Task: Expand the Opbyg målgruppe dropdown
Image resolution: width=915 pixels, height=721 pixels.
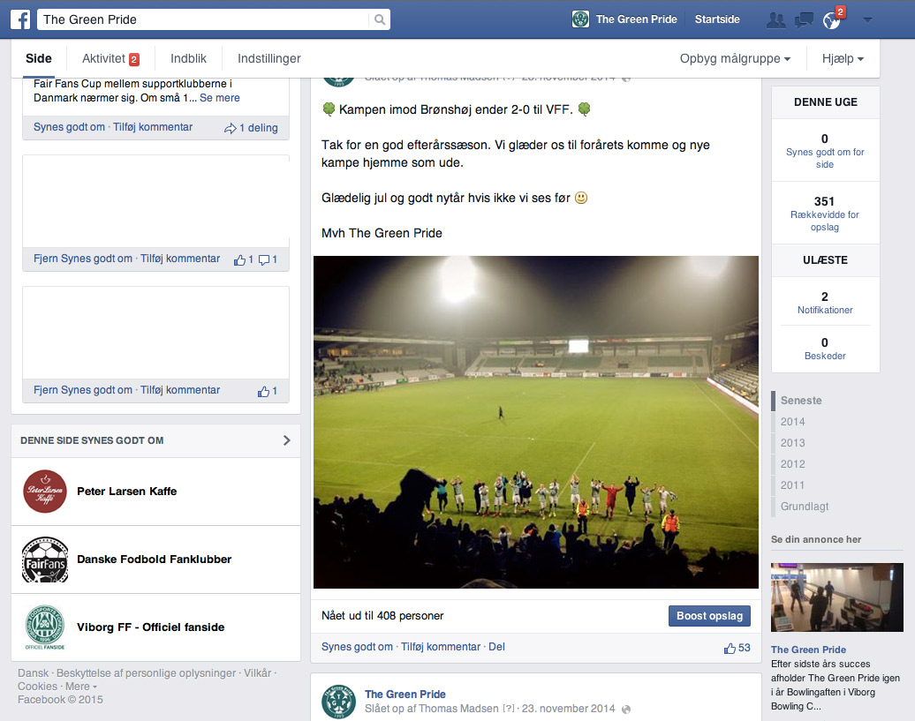Action: point(735,59)
